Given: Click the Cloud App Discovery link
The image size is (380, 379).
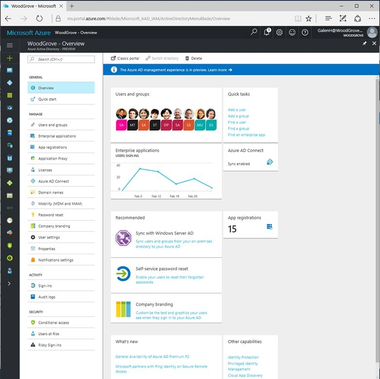Looking at the screenshot, I should (x=245, y=376).
